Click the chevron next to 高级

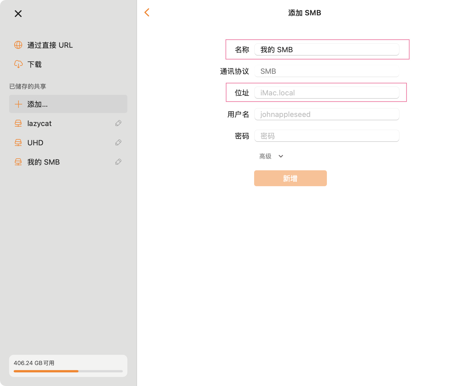281,156
